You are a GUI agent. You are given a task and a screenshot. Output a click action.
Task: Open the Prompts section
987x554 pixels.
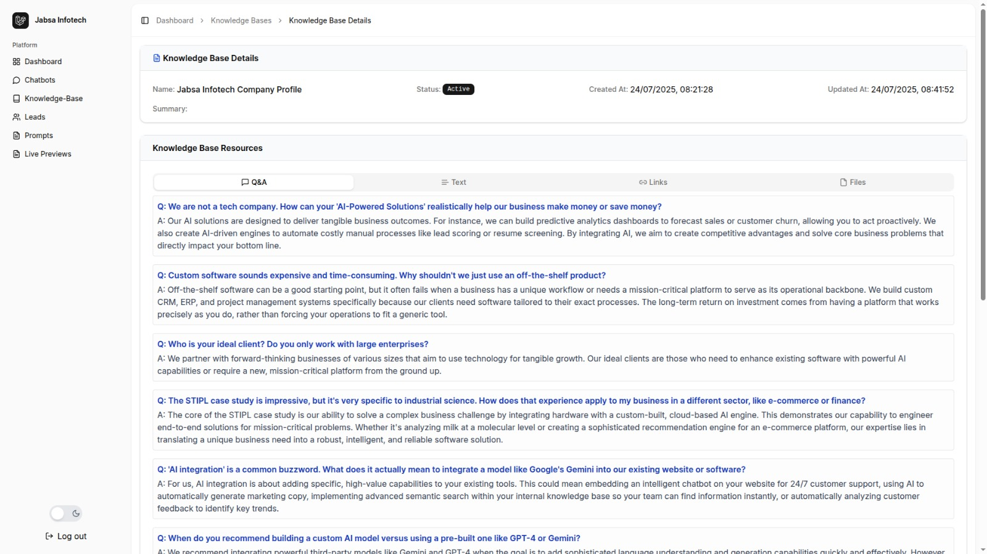point(38,136)
